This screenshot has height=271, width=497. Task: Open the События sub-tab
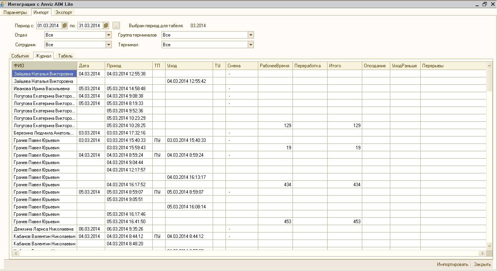coord(20,56)
